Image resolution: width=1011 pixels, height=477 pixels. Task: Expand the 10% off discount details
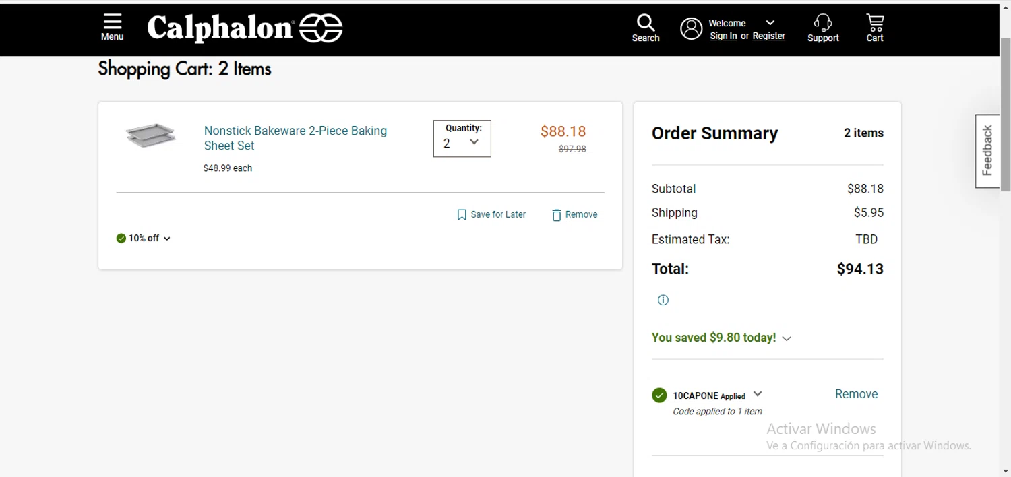(x=167, y=238)
